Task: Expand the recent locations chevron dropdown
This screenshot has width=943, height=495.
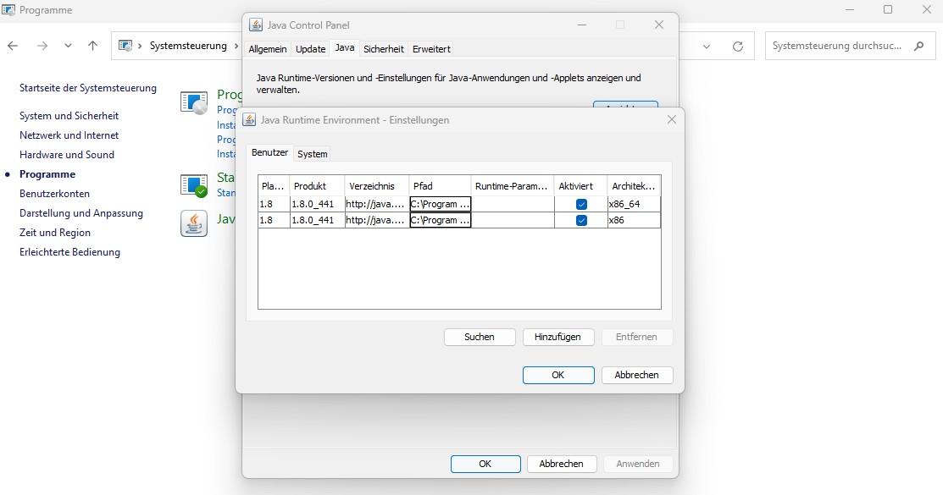Action: click(68, 46)
